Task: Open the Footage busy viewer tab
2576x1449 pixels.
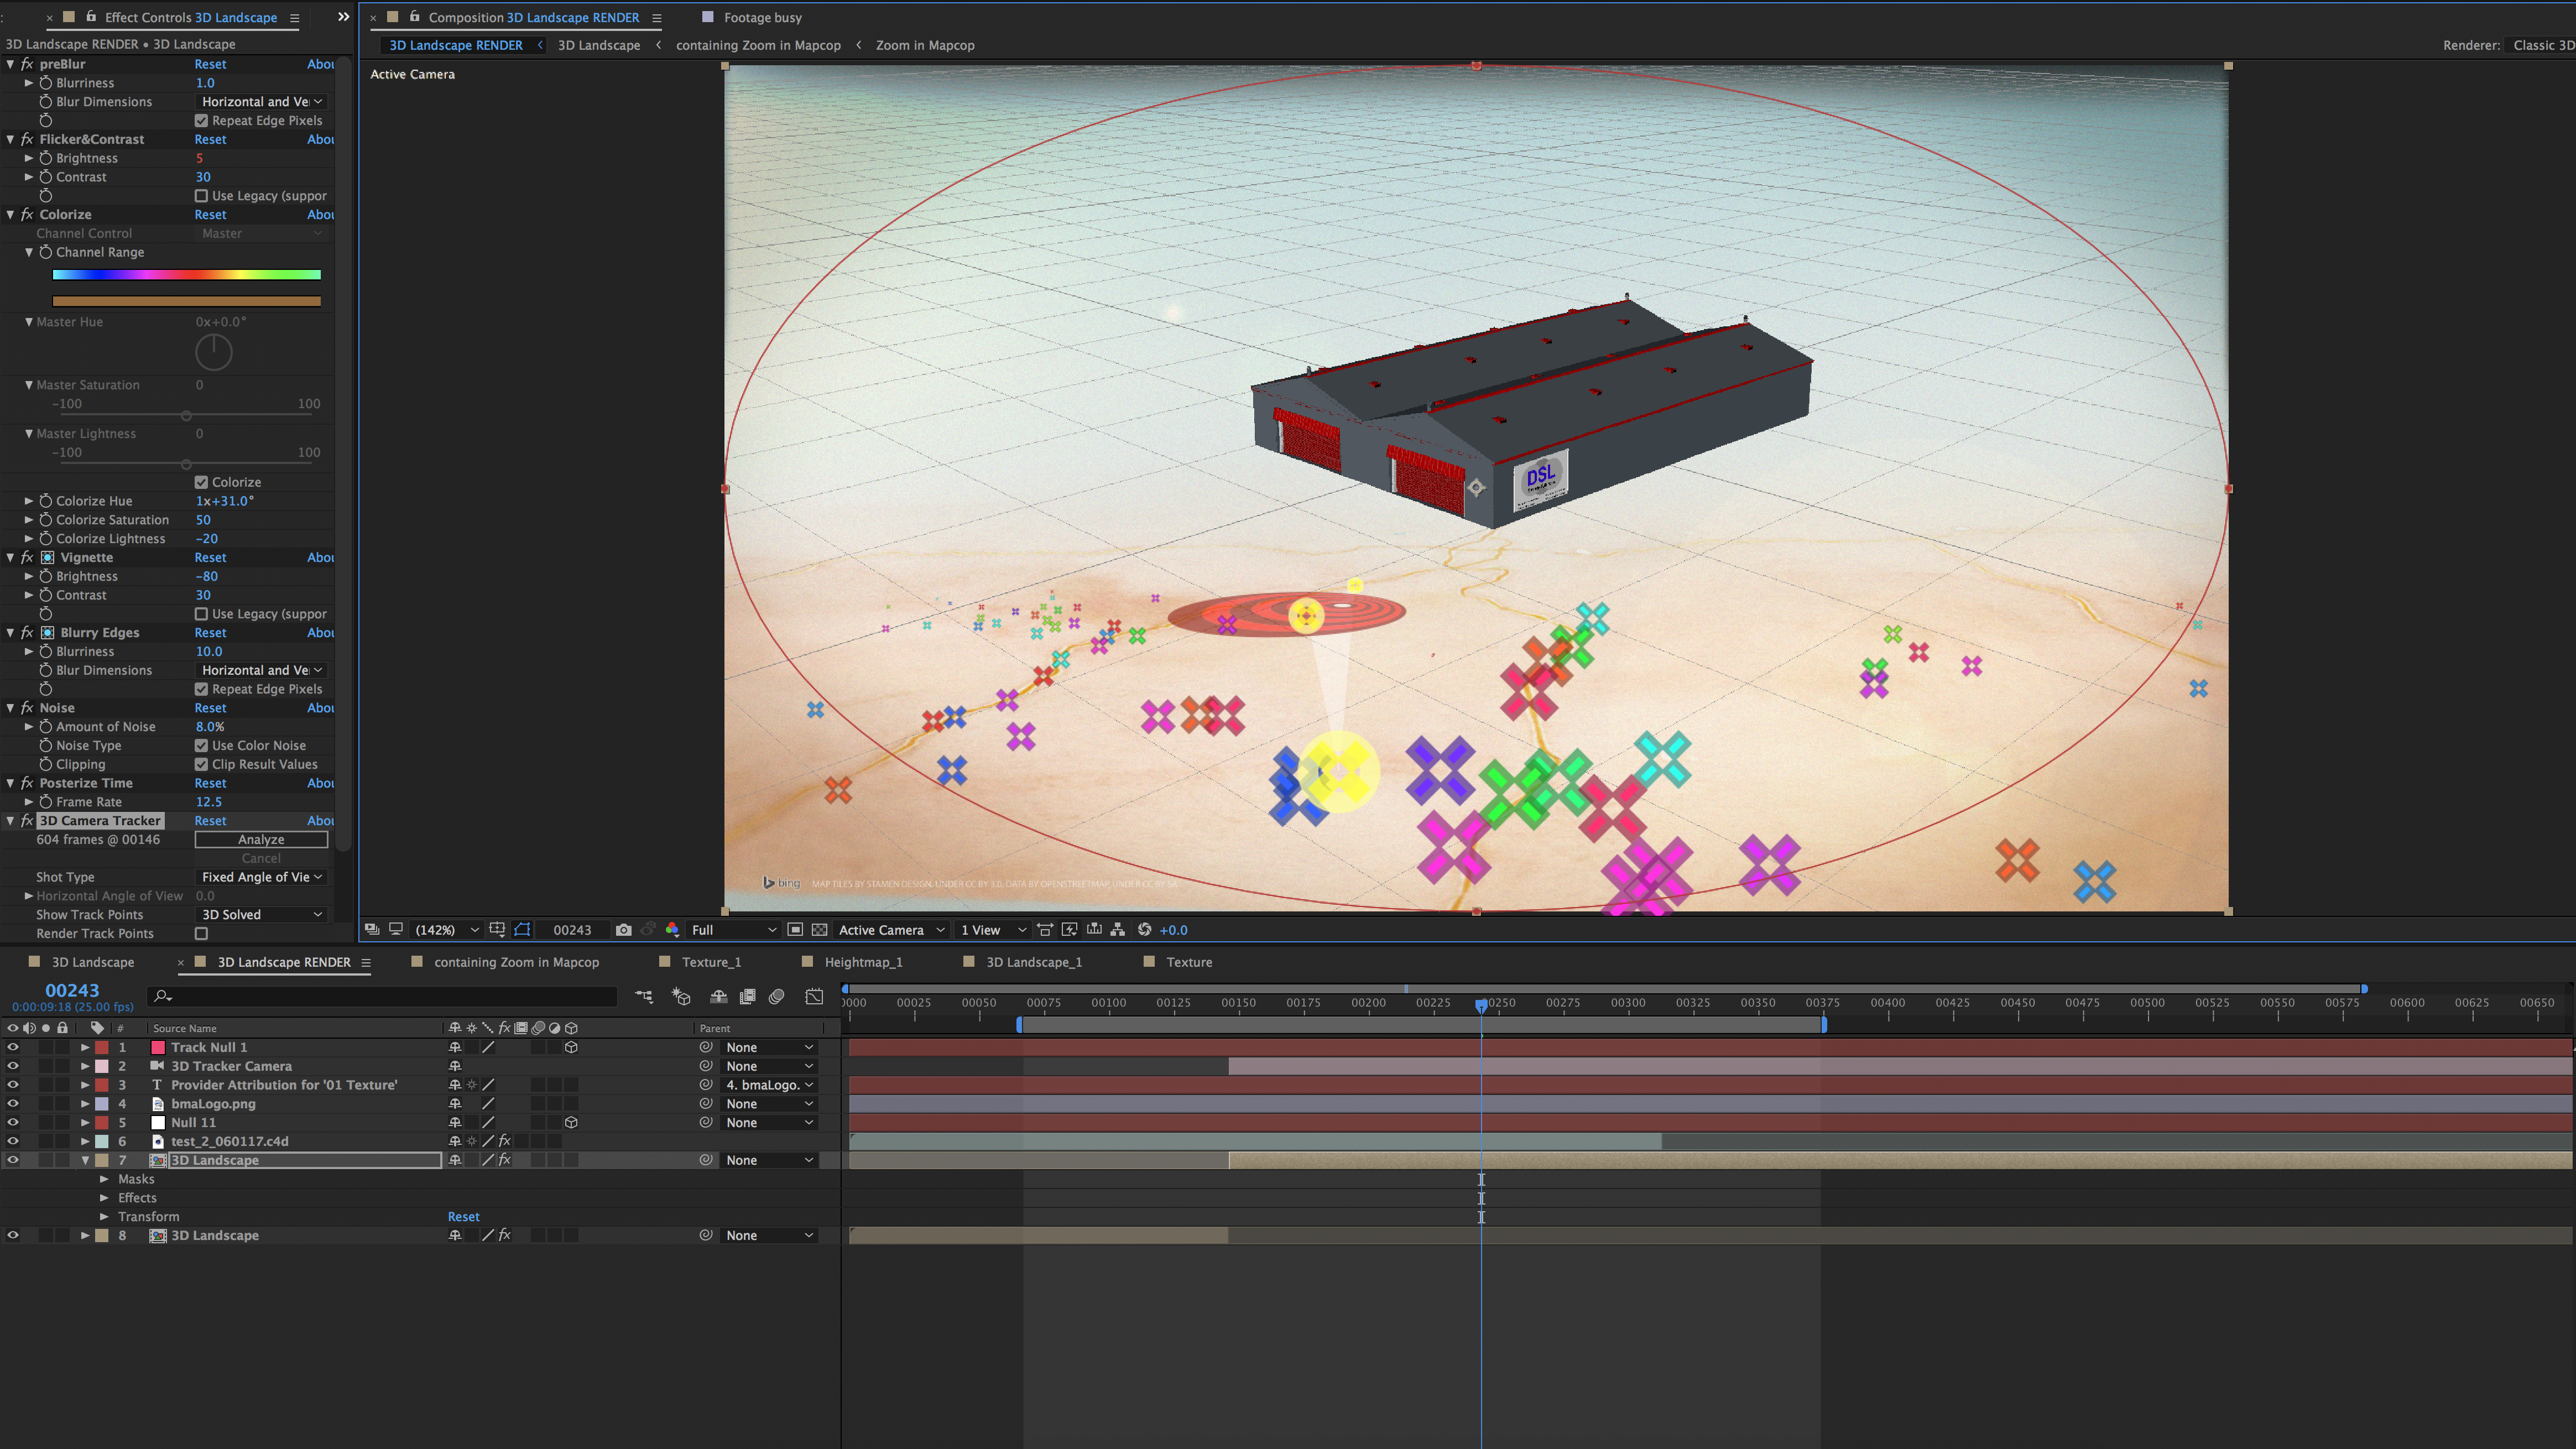Action: [762, 18]
